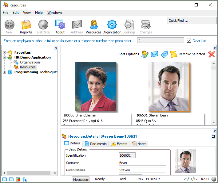Maximize the Resource Details pane

pos(213,136)
